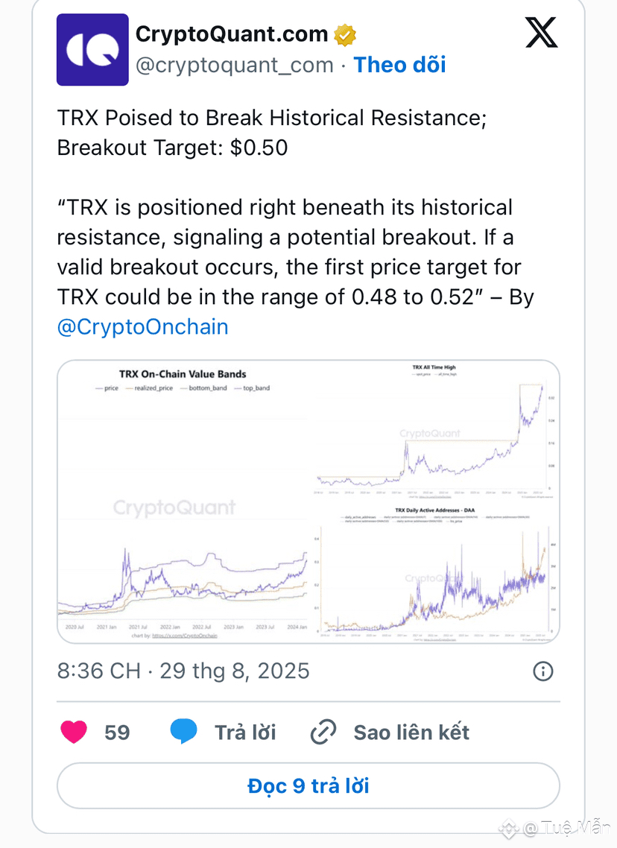Click the post timestamp 8:36 CH
Viewport: 617px width, 848px height.
99,671
